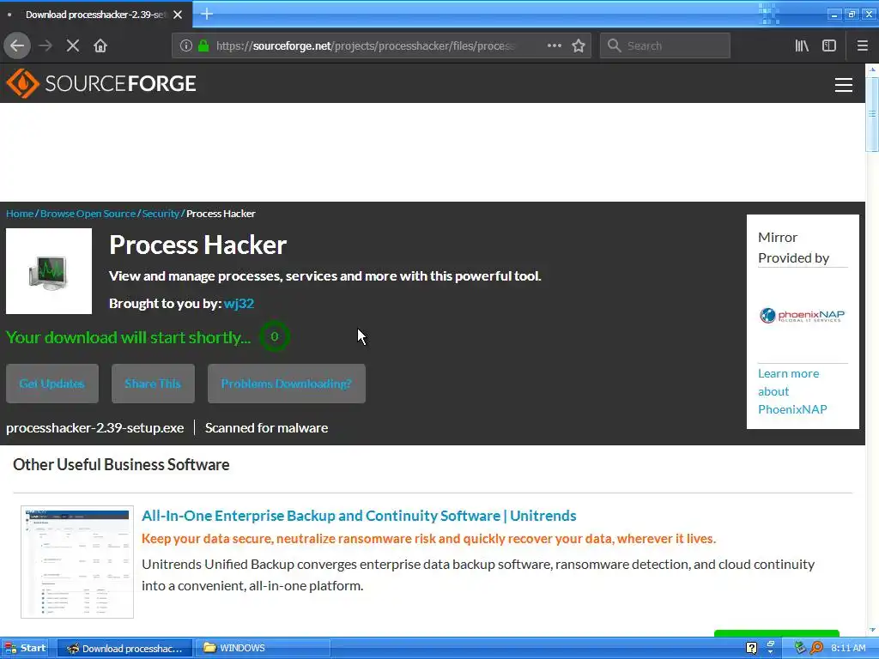Click the scrollbar up arrow
Screen dimensions: 879x659
(x=872, y=70)
